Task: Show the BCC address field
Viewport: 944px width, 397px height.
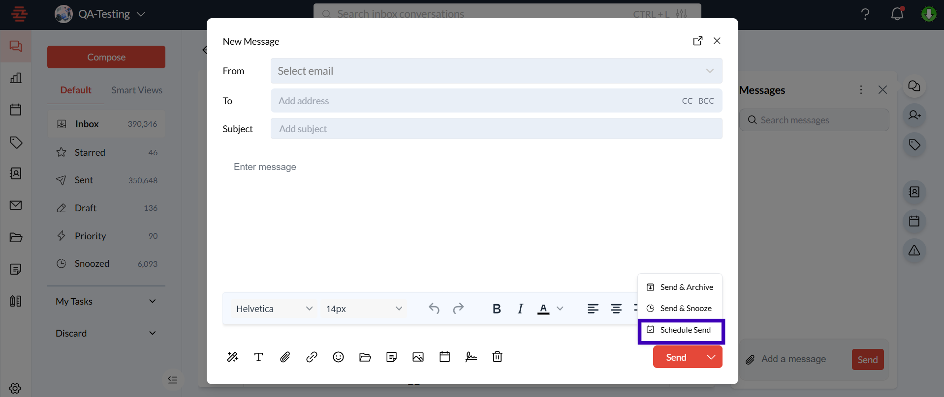Action: click(706, 101)
